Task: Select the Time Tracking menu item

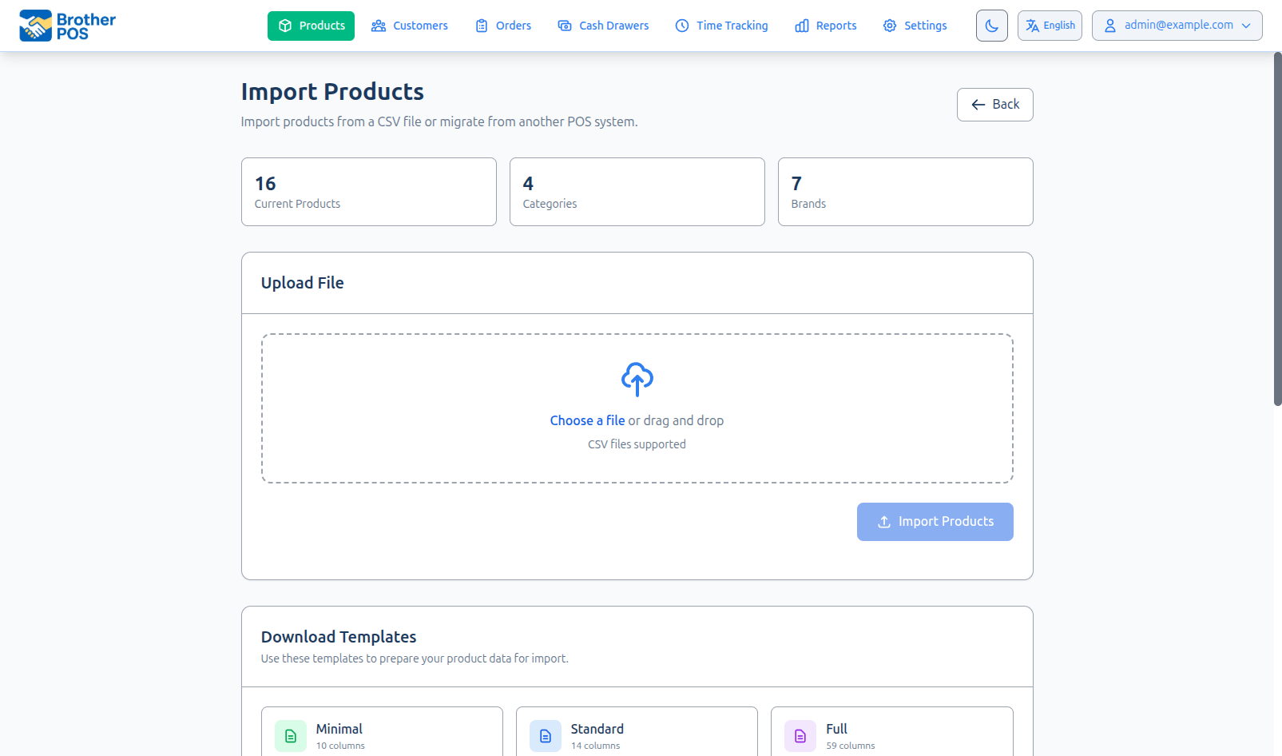Action: [721, 26]
